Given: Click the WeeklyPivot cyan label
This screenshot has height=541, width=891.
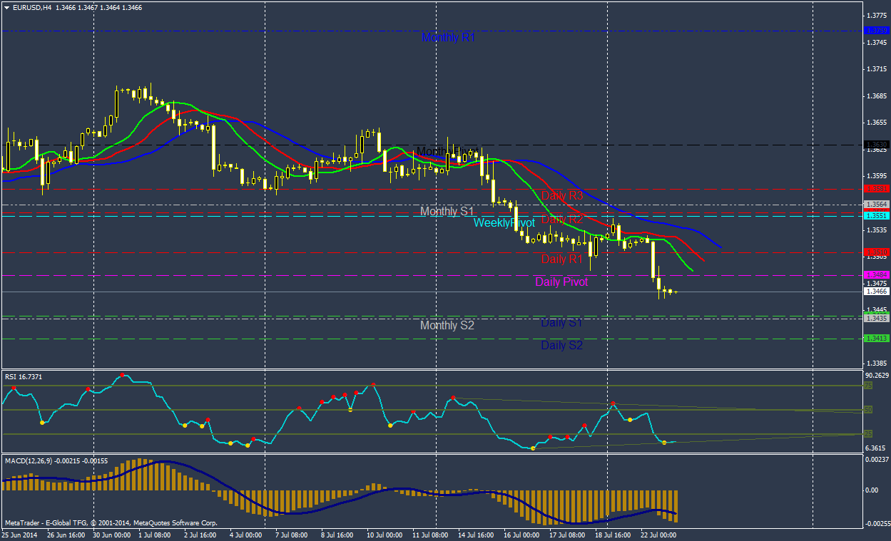Looking at the screenshot, I should (504, 223).
